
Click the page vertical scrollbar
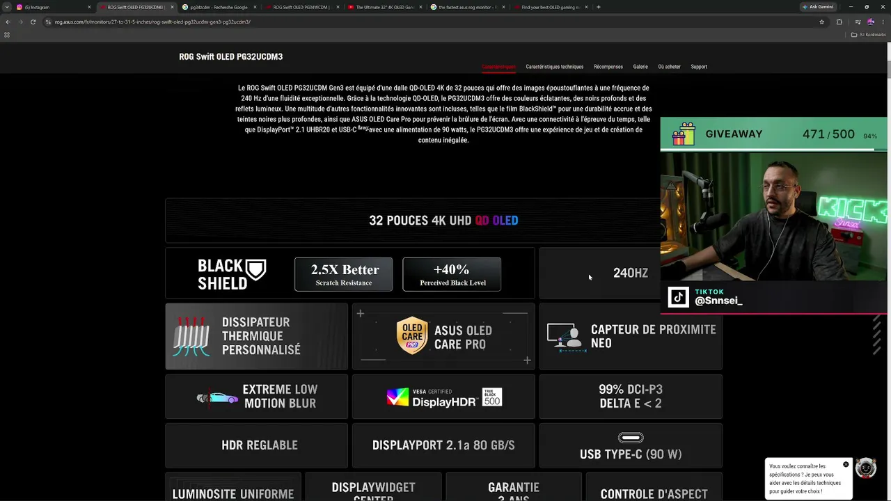click(x=888, y=70)
